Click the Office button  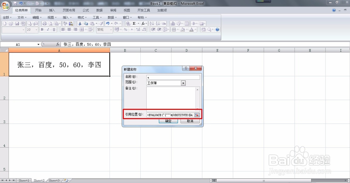coord(5,6)
